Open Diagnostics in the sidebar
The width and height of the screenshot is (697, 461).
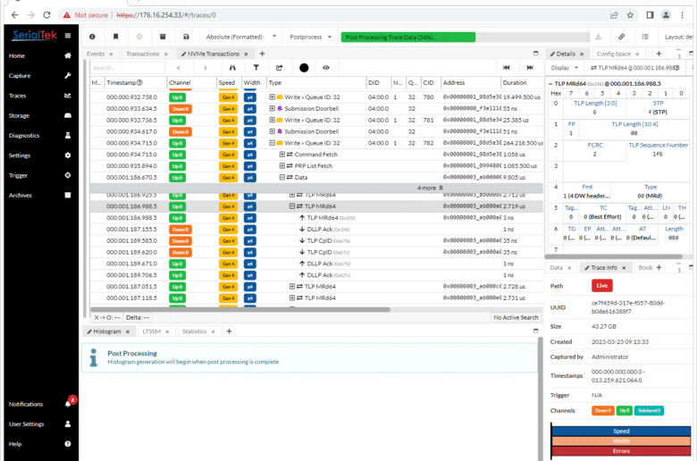click(x=40, y=136)
